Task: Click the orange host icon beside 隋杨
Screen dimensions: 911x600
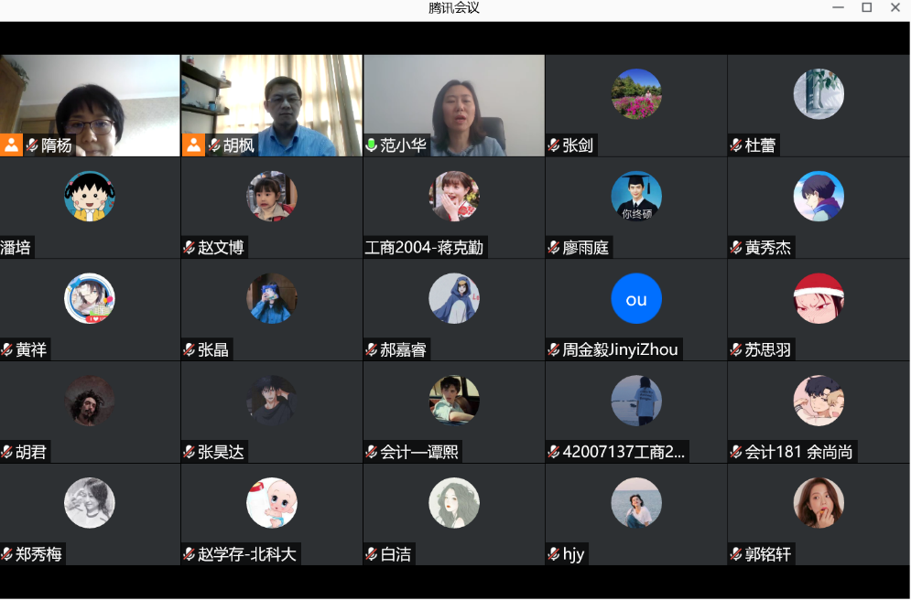Action: coord(11,145)
